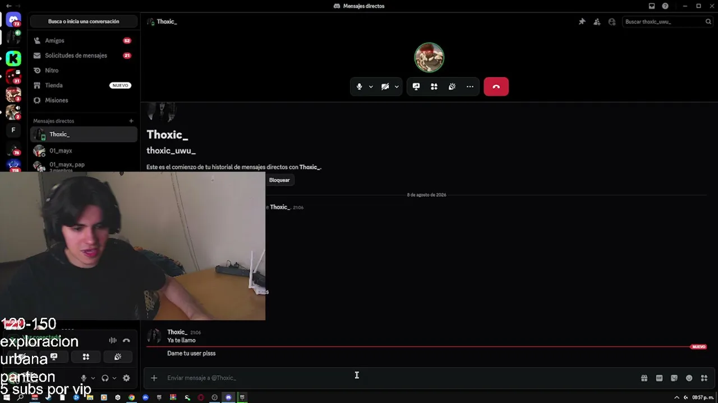Open the 01_mayx, pap group chat

click(x=84, y=166)
